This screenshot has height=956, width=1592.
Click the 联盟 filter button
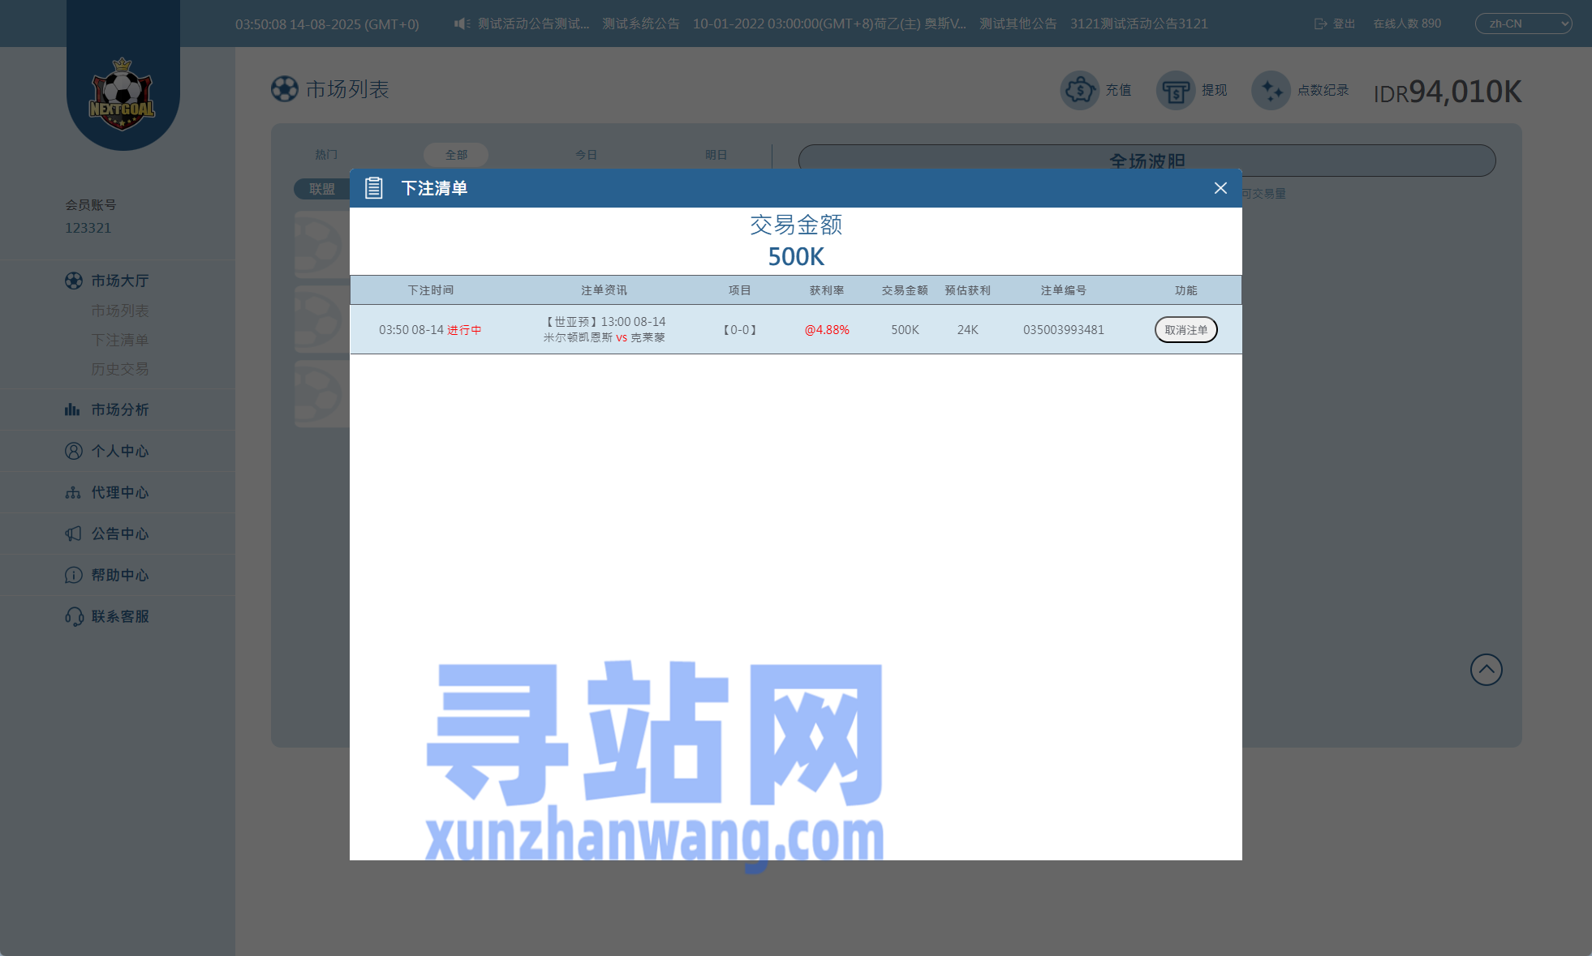(322, 189)
